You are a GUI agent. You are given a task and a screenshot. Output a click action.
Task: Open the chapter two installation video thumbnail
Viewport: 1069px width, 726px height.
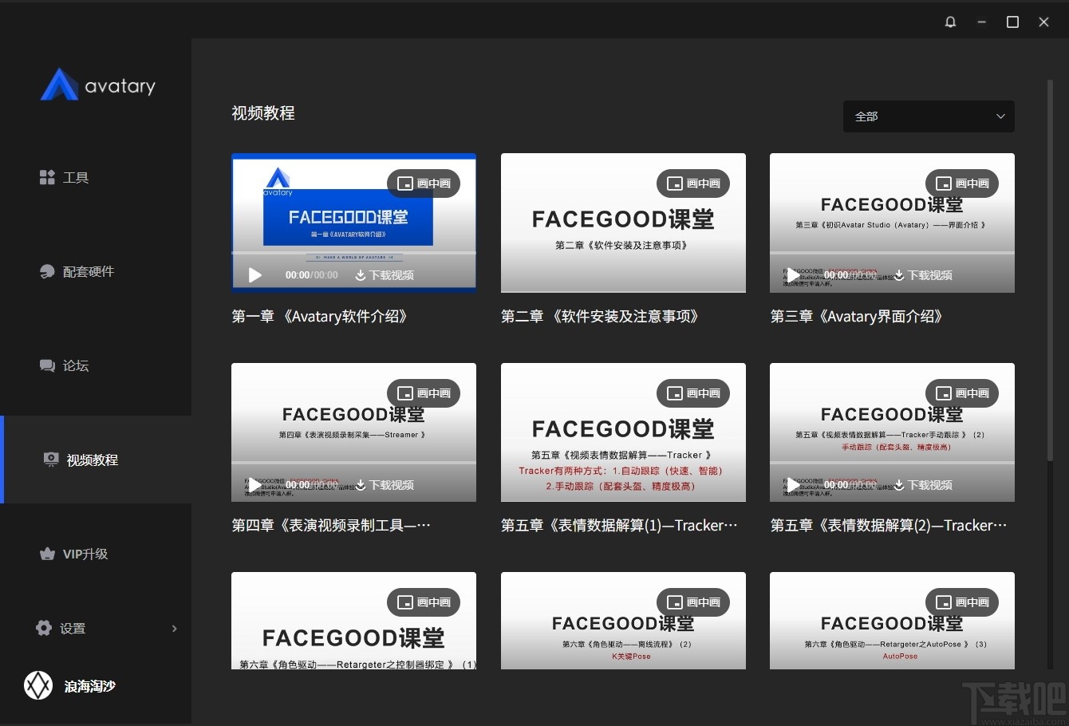click(x=623, y=223)
